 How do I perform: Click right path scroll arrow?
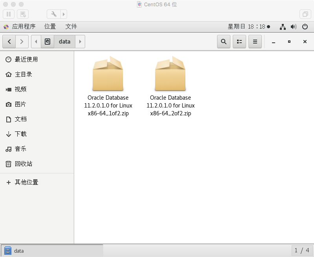point(80,42)
